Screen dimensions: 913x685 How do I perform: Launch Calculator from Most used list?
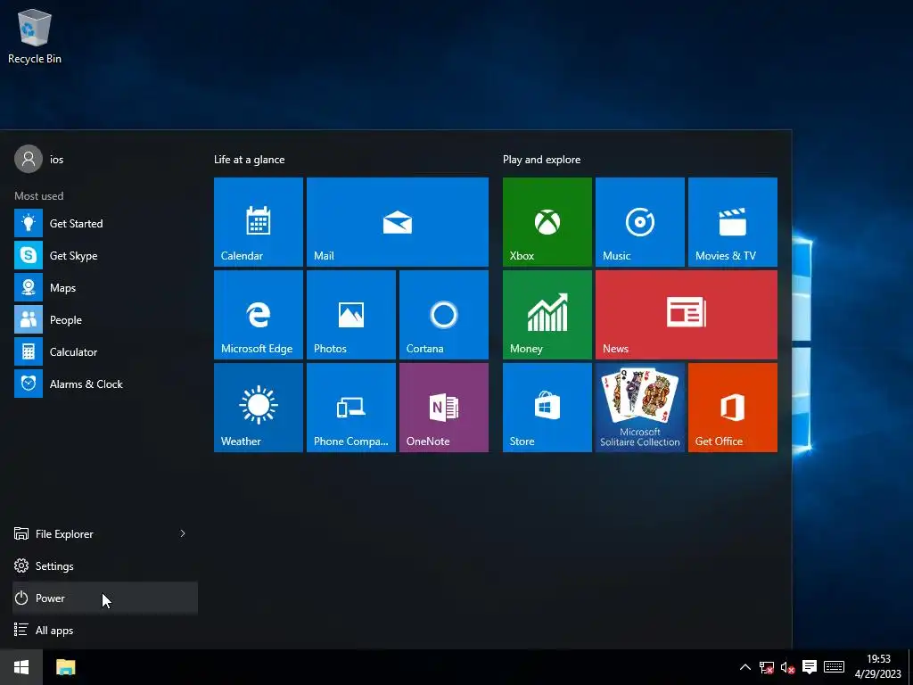point(105,351)
